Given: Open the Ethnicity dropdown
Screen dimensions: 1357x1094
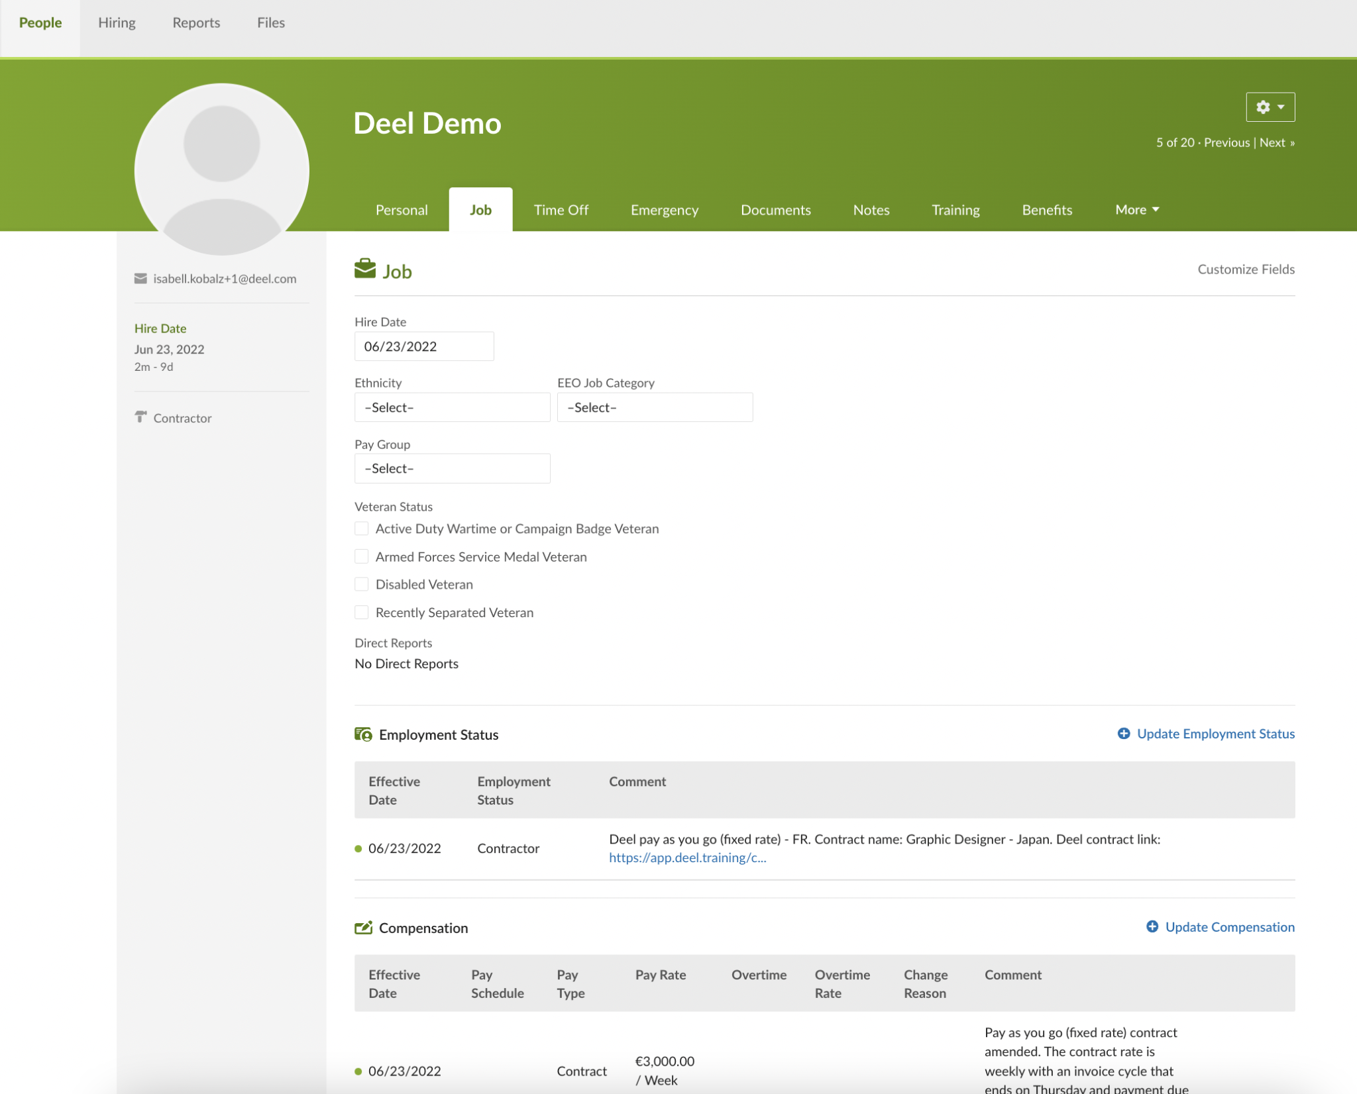Looking at the screenshot, I should point(452,407).
